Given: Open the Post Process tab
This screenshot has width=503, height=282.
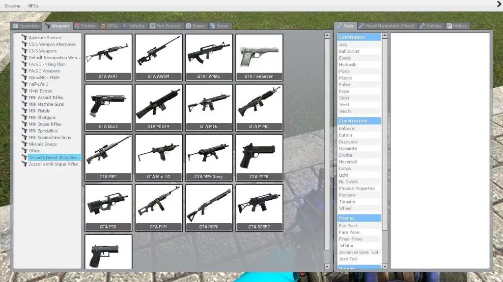Looking at the screenshot, I should [x=166, y=26].
